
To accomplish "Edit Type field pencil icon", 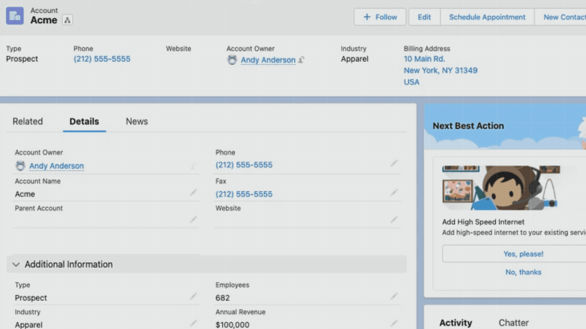I will pos(193,297).
